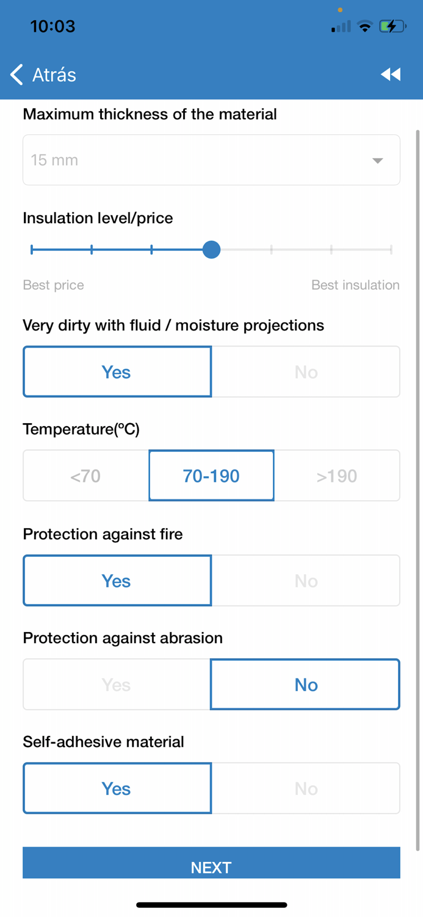Select Yes for fluid / moisture projections
This screenshot has height=917, width=423.
[117, 372]
